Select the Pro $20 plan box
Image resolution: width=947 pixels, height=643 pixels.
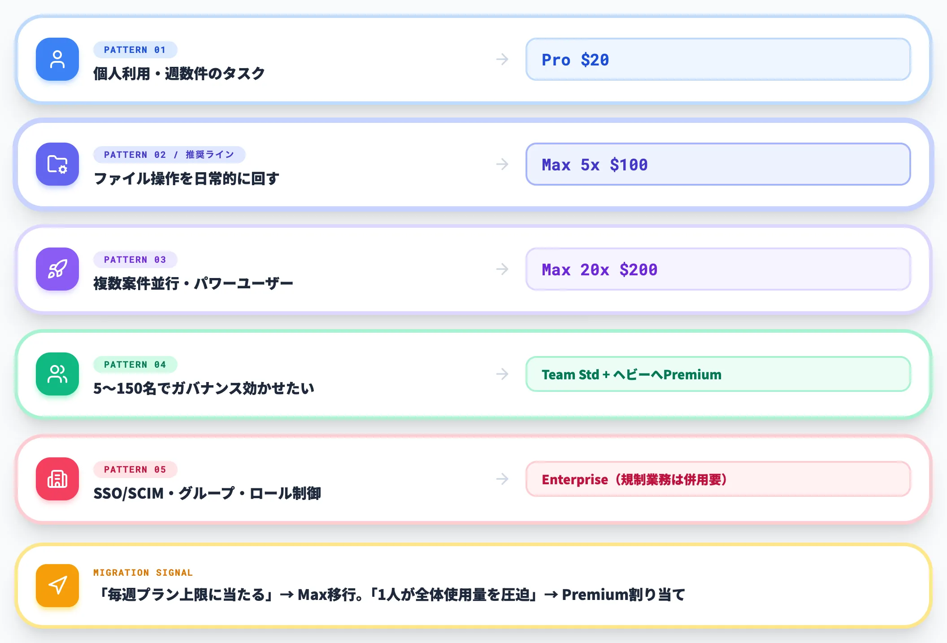point(718,59)
